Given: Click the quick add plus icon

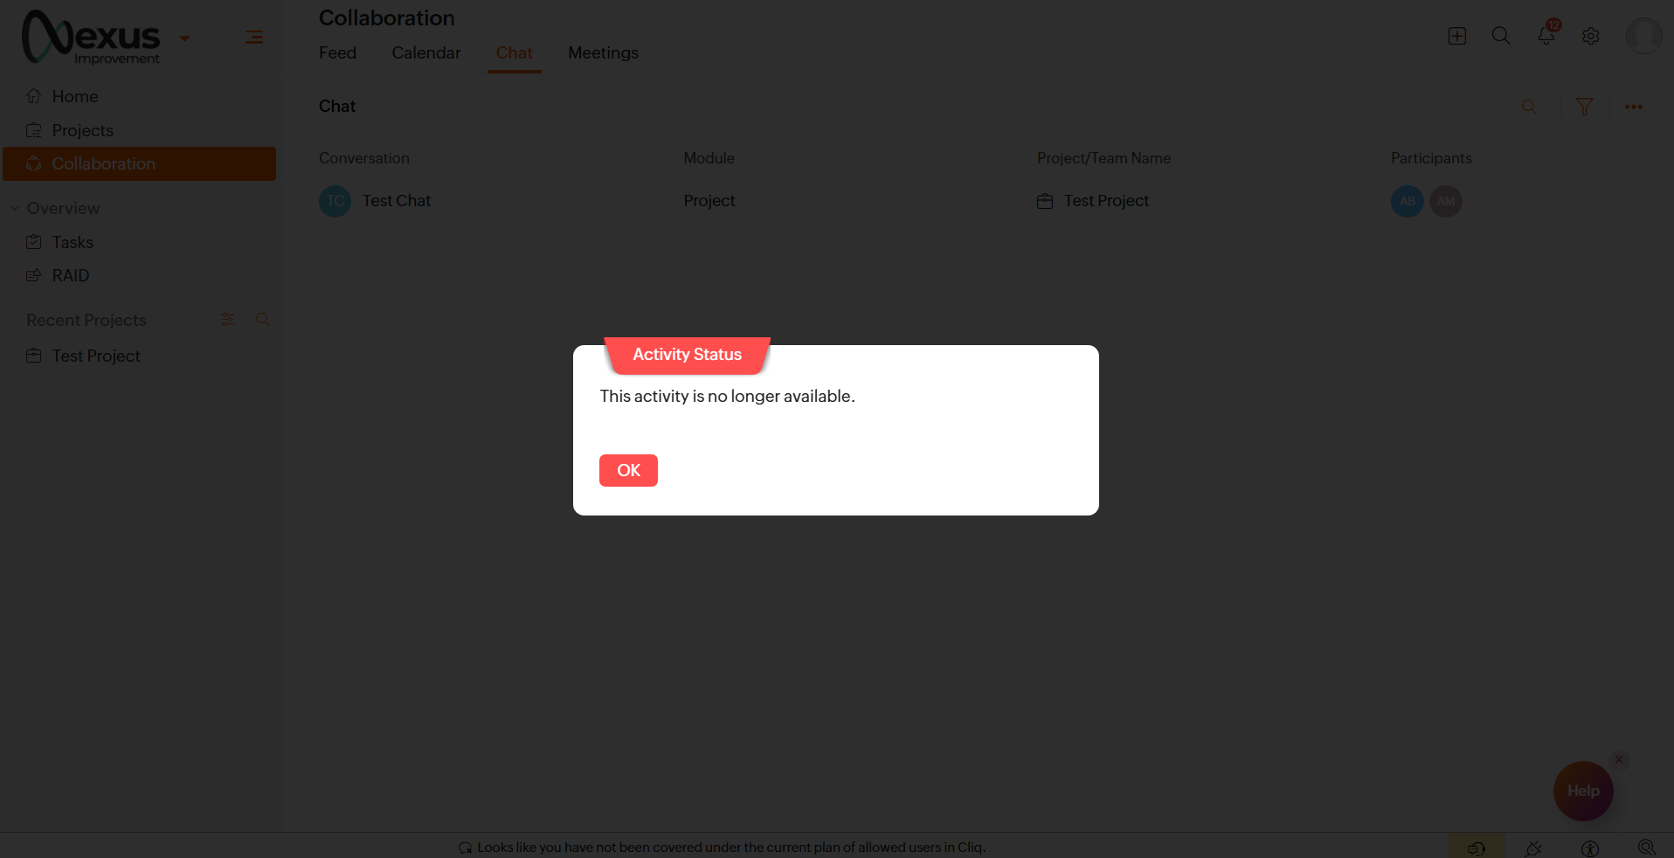Looking at the screenshot, I should (x=1456, y=36).
